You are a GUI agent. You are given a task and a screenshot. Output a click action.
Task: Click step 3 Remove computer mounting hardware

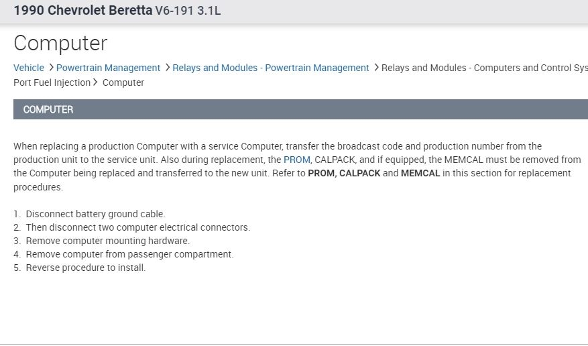pos(107,241)
